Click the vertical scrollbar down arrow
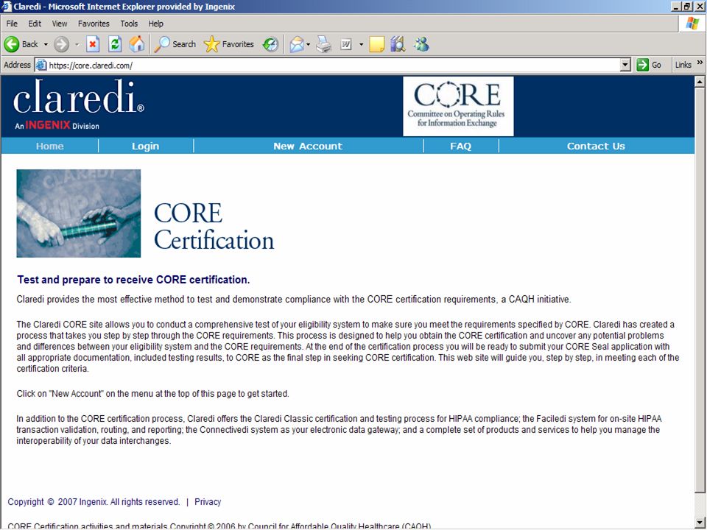707x530 pixels. [x=700, y=523]
